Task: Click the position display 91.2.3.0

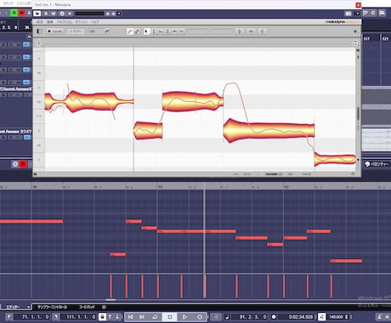Action: click(252, 317)
